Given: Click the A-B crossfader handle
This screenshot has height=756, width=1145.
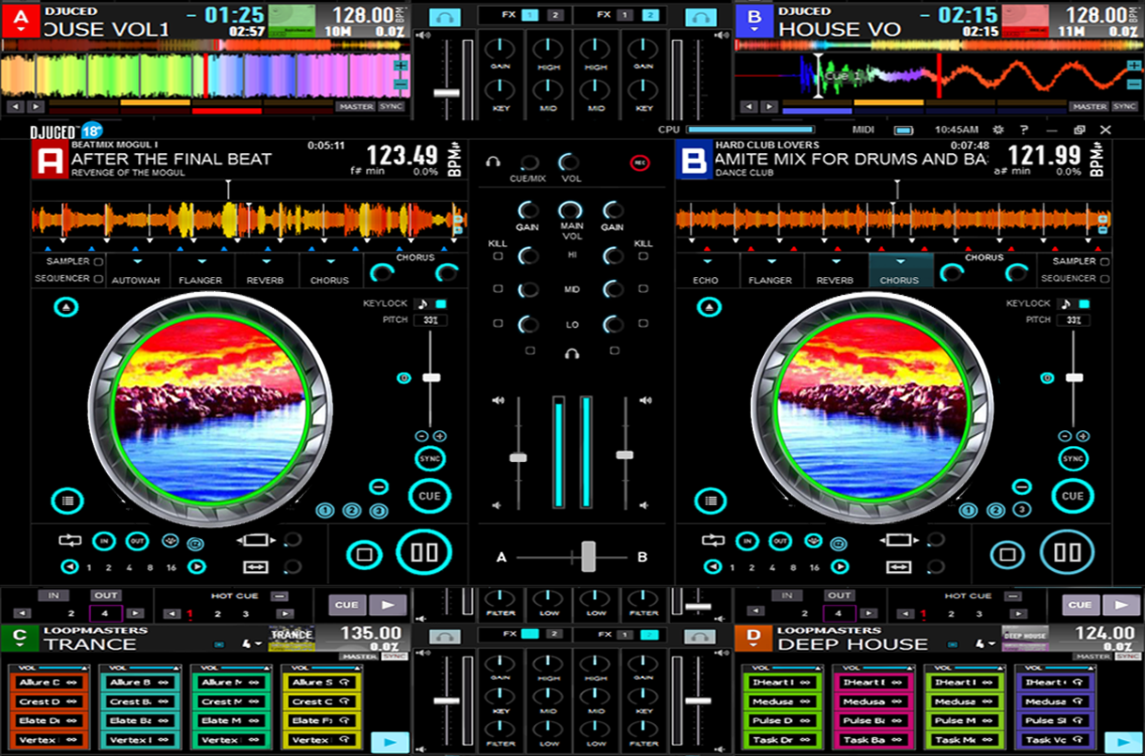Looking at the screenshot, I should click(x=588, y=556).
